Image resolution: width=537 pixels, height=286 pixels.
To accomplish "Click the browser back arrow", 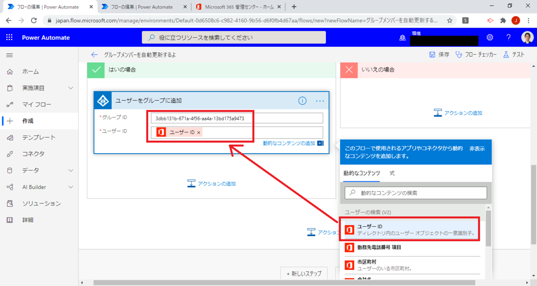I will point(9,21).
